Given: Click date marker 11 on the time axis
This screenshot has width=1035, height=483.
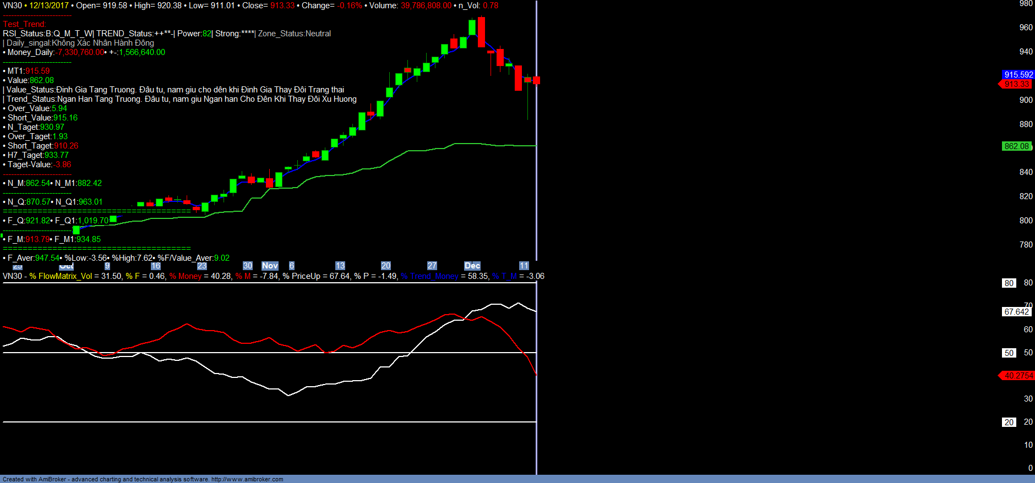Looking at the screenshot, I should 524,266.
